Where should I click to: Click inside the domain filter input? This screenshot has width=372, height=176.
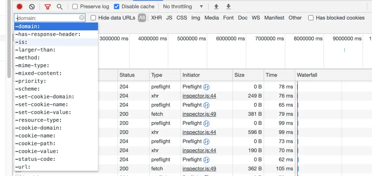click(x=47, y=18)
